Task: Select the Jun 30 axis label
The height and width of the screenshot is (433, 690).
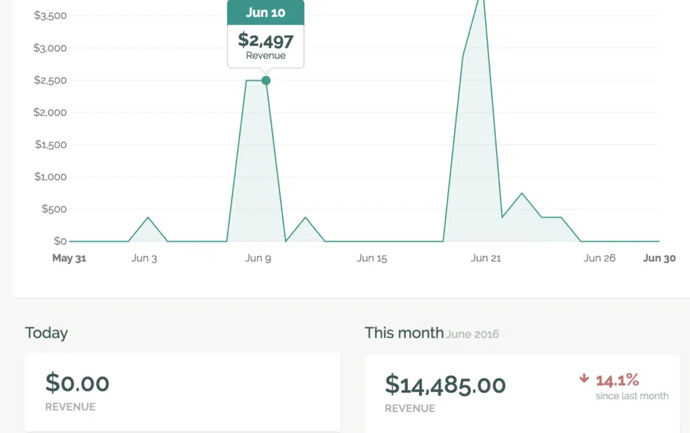Action: click(659, 258)
